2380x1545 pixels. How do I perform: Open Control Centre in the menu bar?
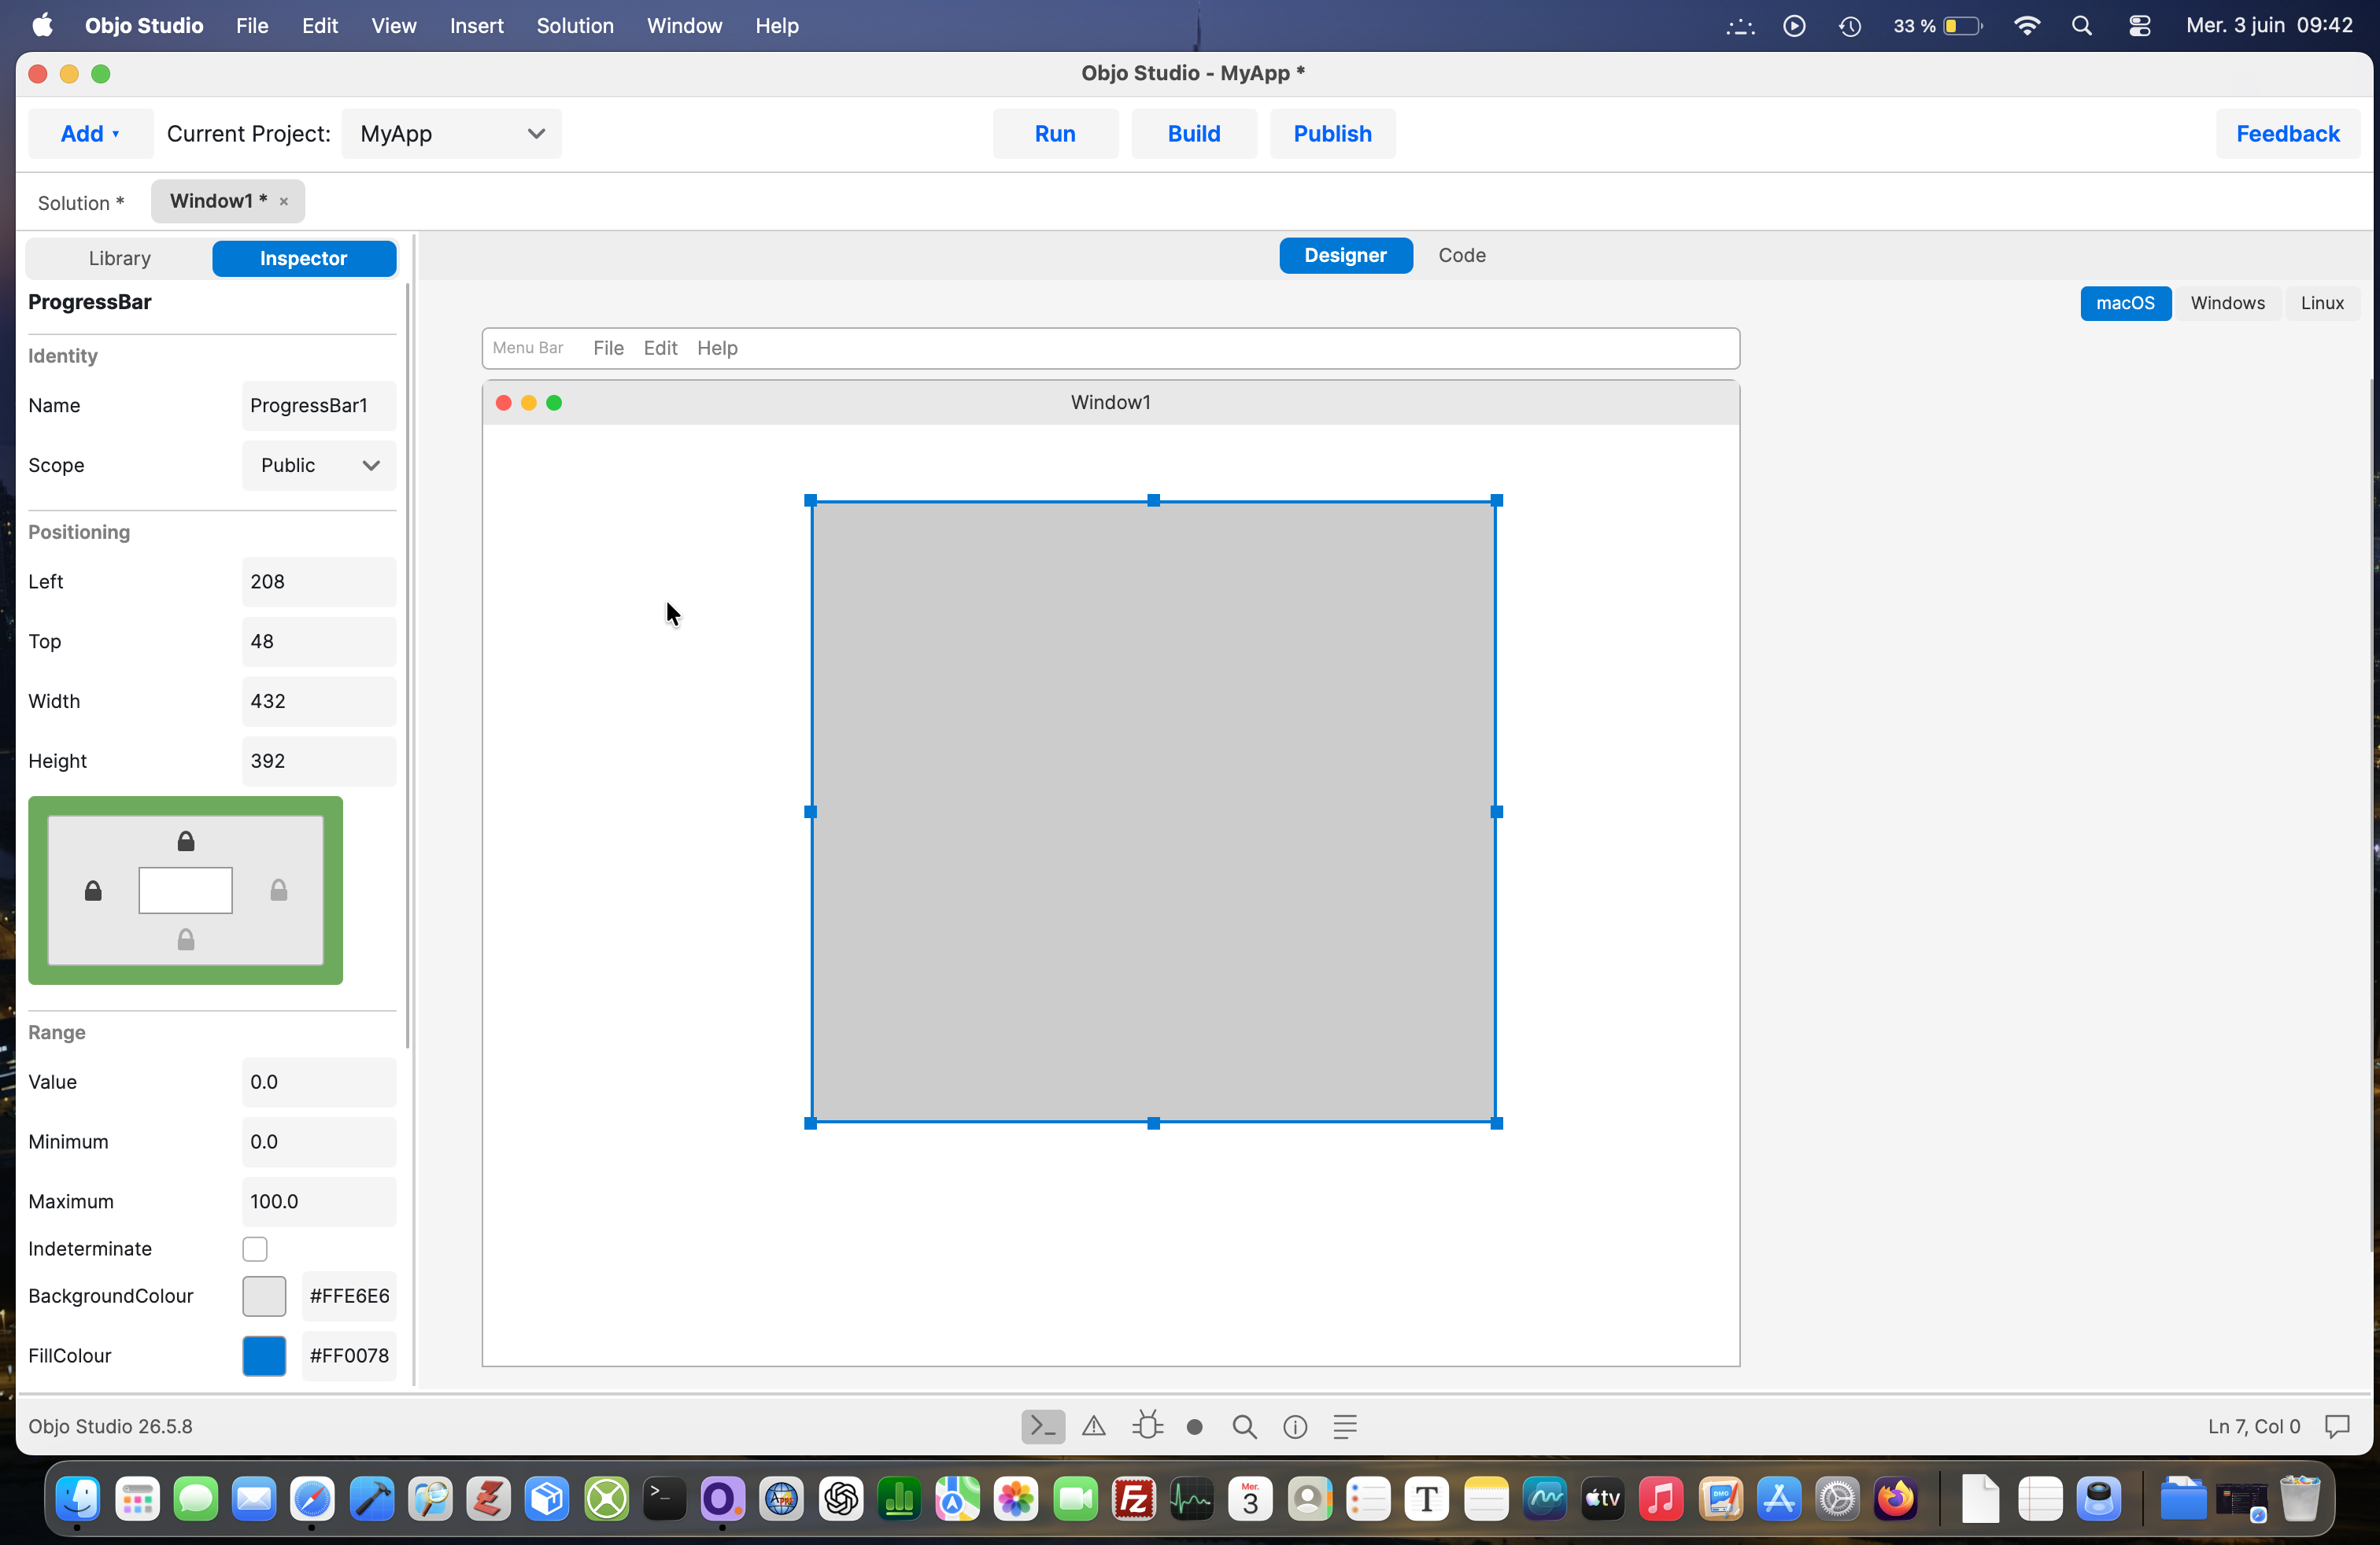(2139, 26)
